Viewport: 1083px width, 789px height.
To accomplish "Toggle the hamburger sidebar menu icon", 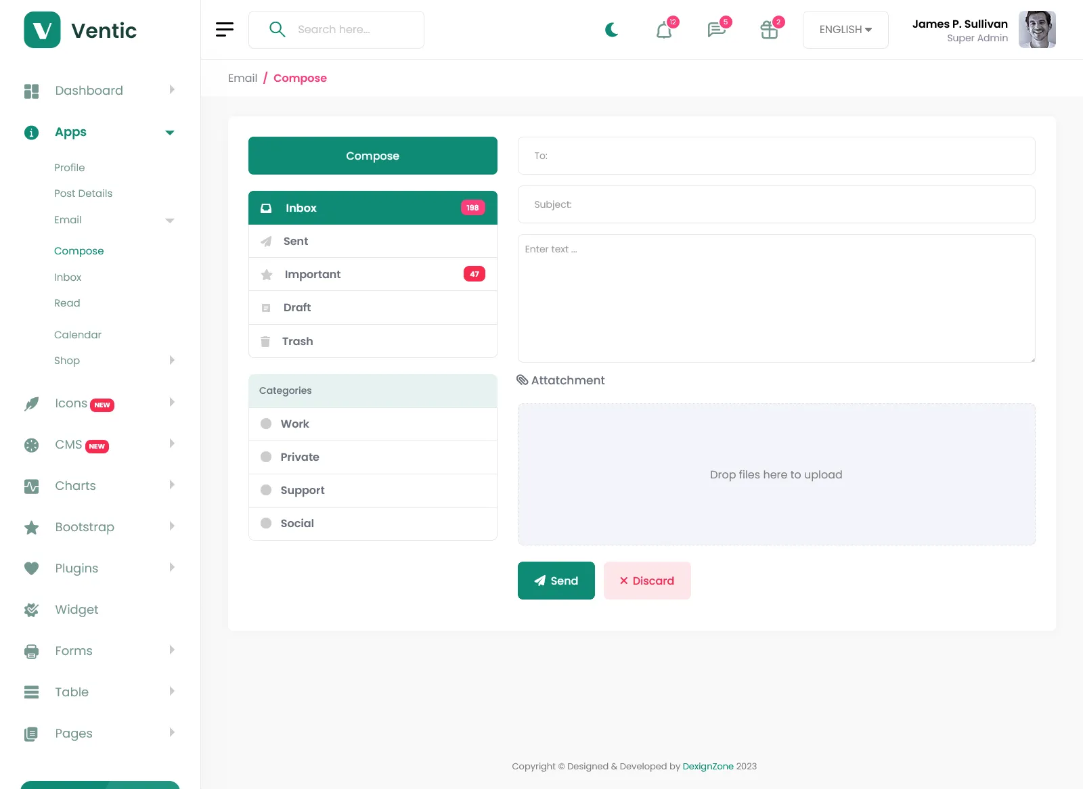I will click(x=225, y=30).
